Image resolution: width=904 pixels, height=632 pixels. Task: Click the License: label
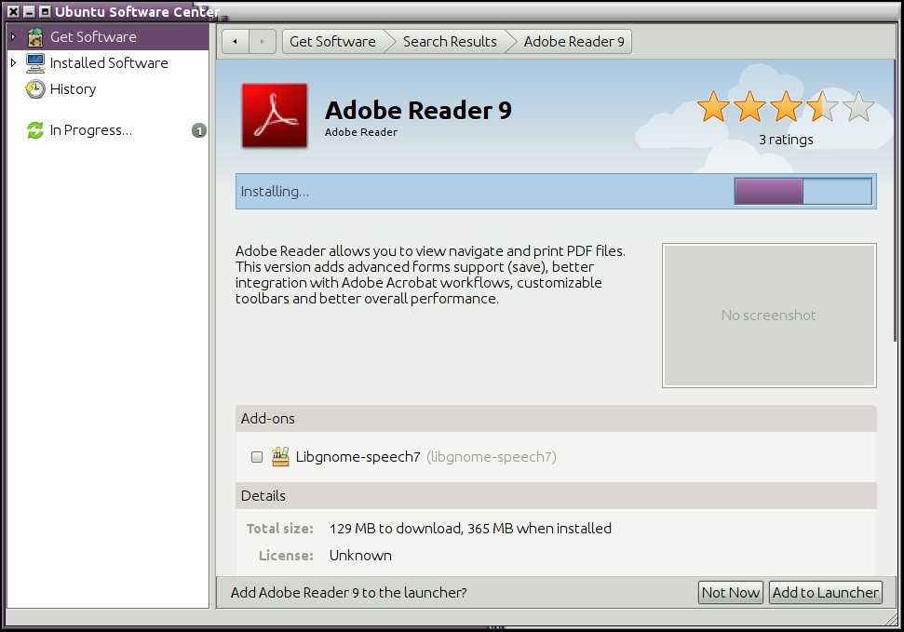tap(286, 556)
